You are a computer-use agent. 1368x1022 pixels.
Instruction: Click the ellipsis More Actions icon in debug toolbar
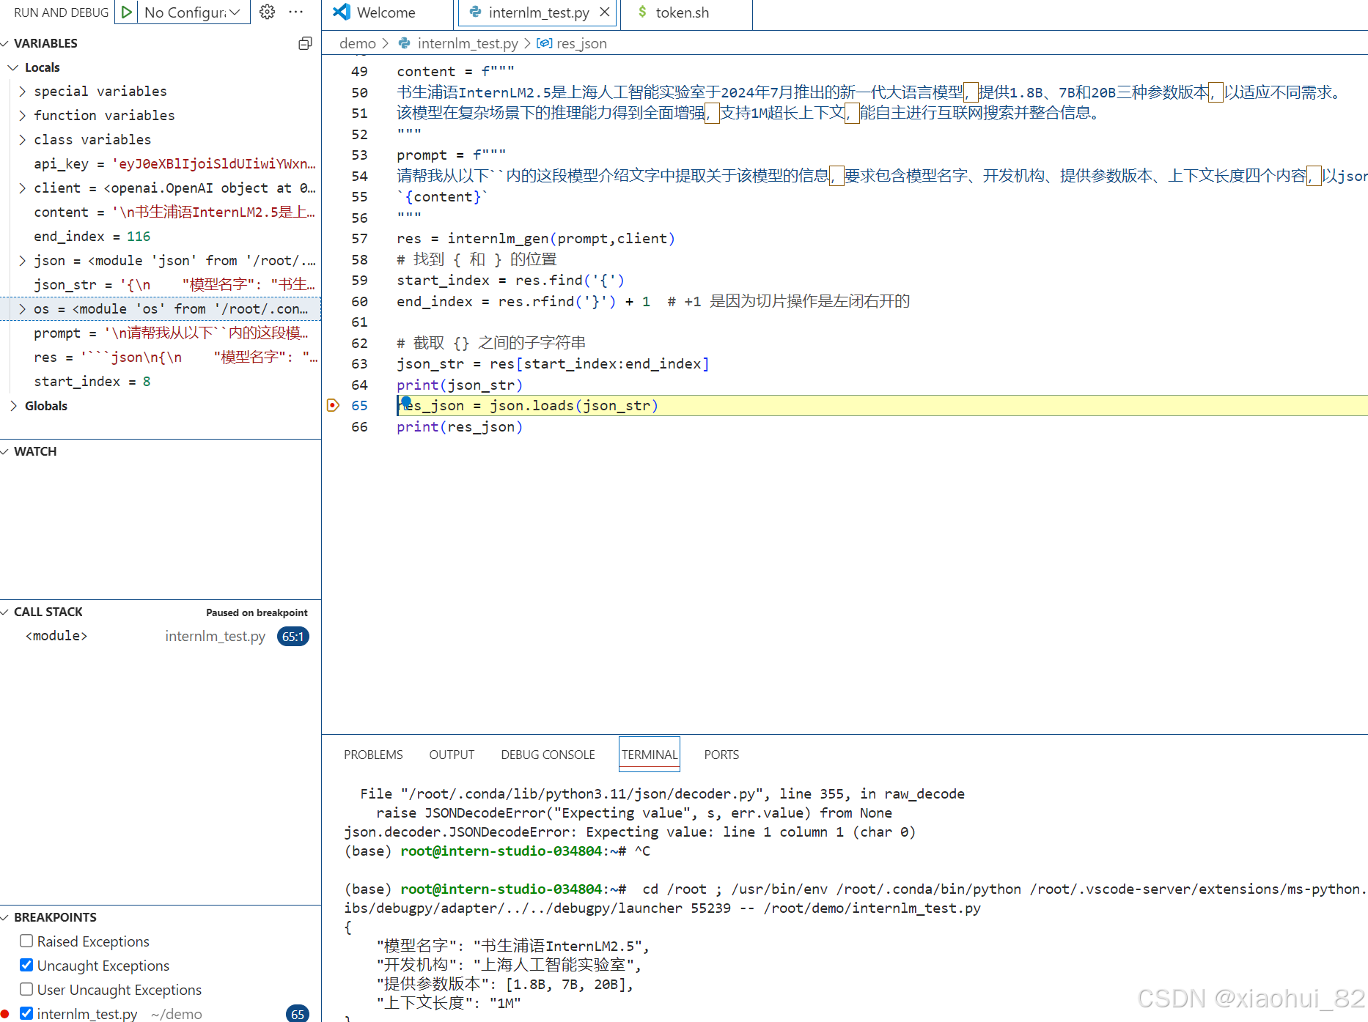(296, 12)
